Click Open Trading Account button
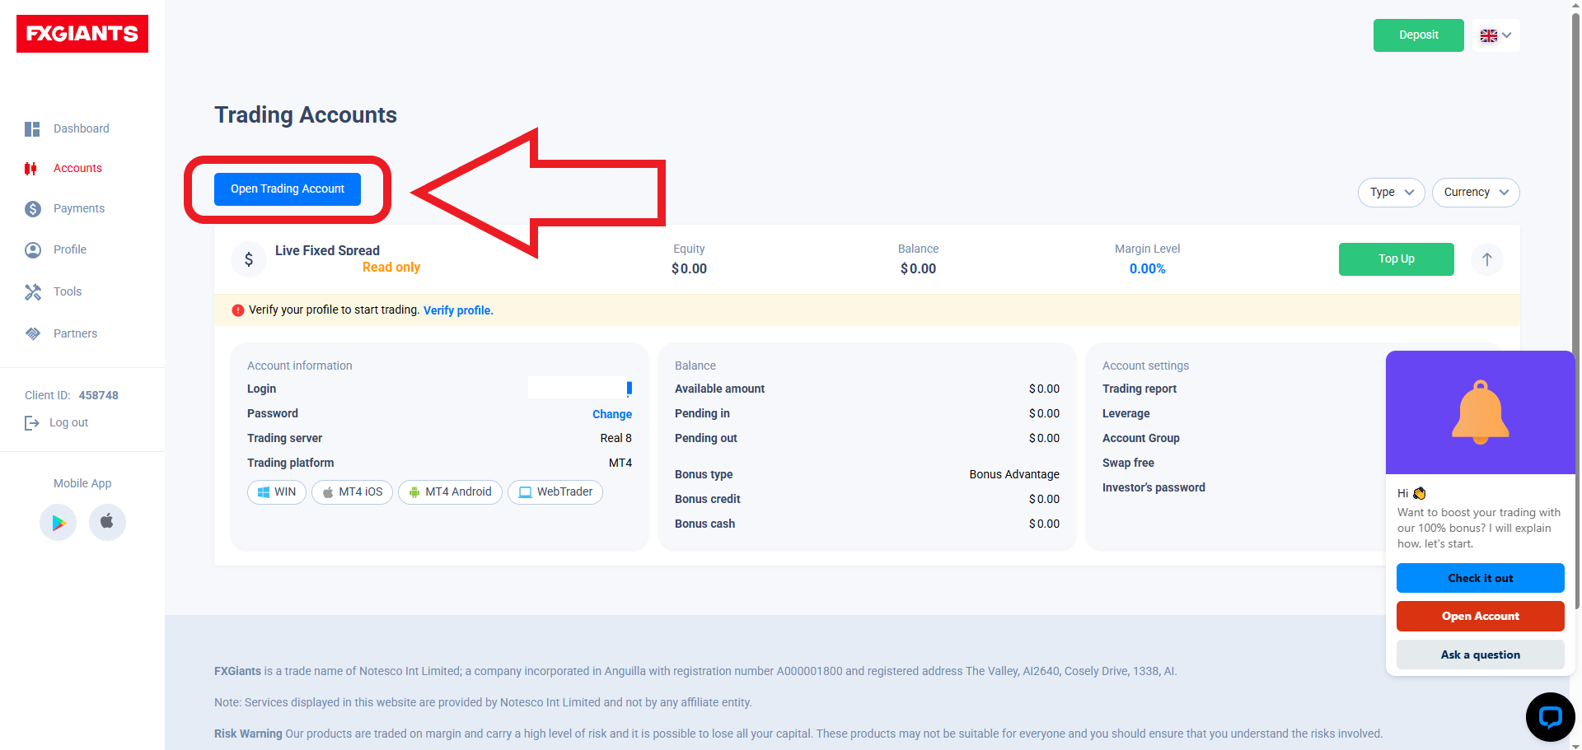 click(288, 189)
